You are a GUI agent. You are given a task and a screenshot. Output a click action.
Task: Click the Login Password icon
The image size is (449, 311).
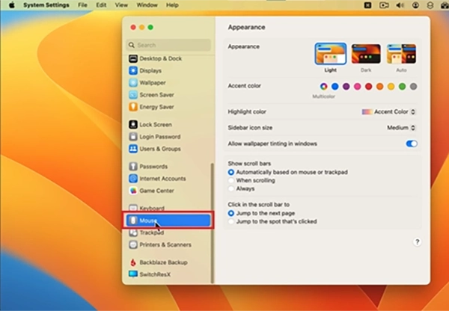pos(133,137)
